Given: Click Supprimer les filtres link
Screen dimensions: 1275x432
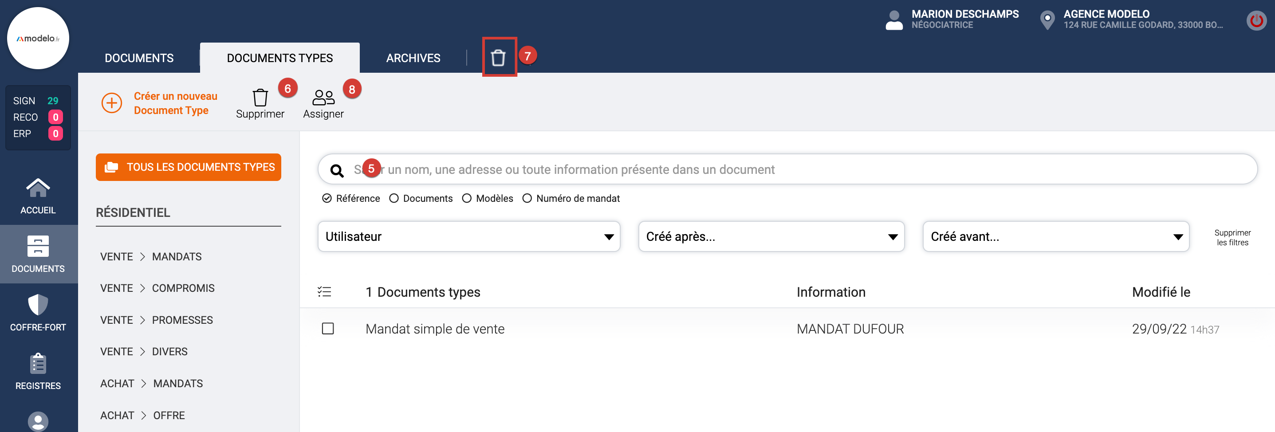Looking at the screenshot, I should pyautogui.click(x=1232, y=238).
